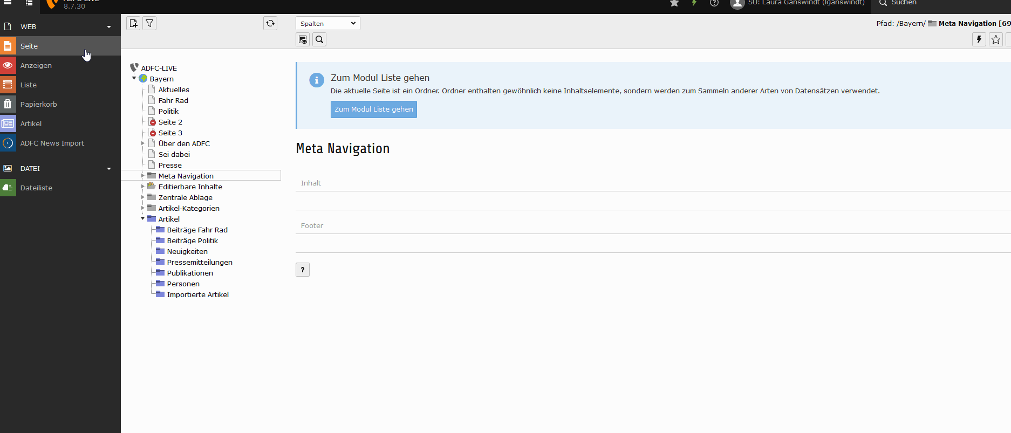The height and width of the screenshot is (433, 1011).
Task: Open the page tree filter
Action: (x=149, y=23)
